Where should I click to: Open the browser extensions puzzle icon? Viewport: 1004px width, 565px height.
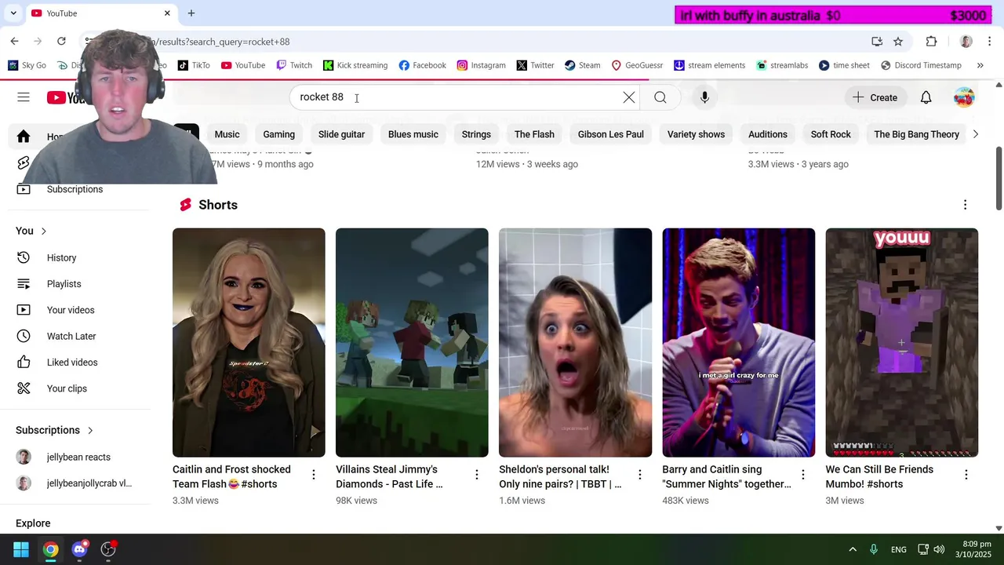click(932, 42)
